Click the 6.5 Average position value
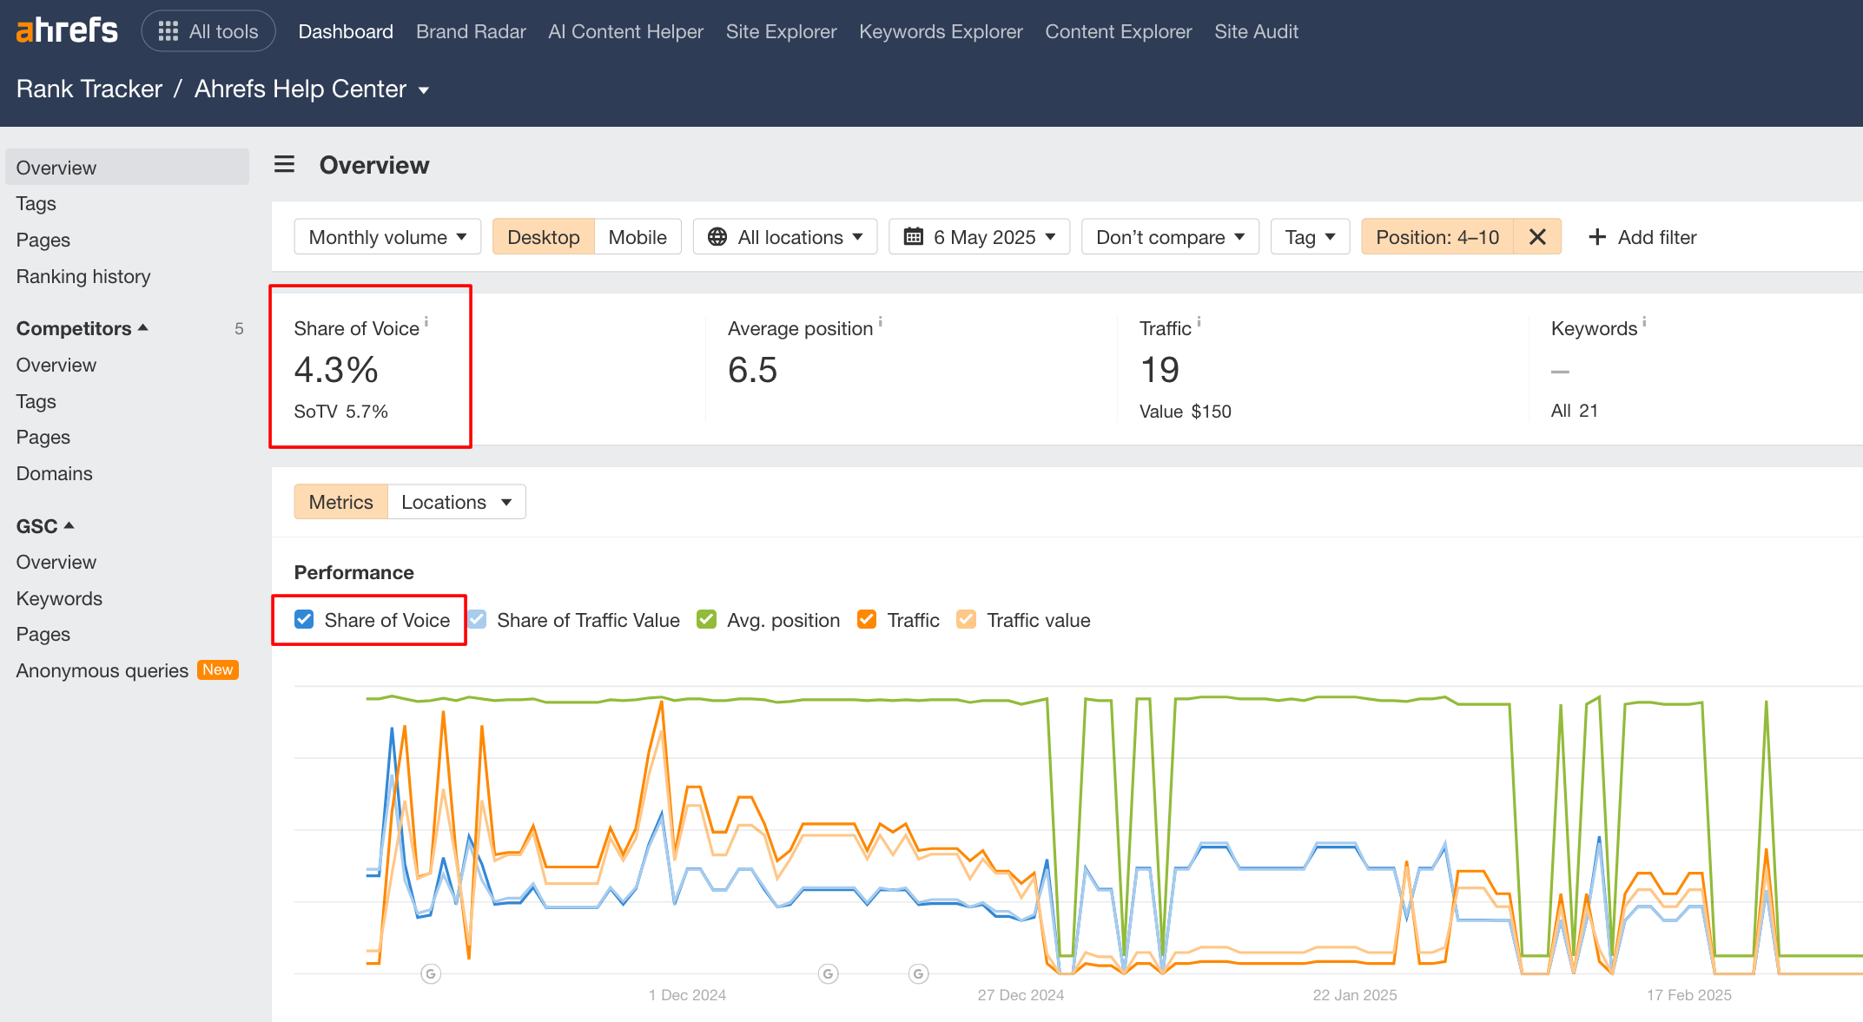The image size is (1863, 1022). [752, 370]
